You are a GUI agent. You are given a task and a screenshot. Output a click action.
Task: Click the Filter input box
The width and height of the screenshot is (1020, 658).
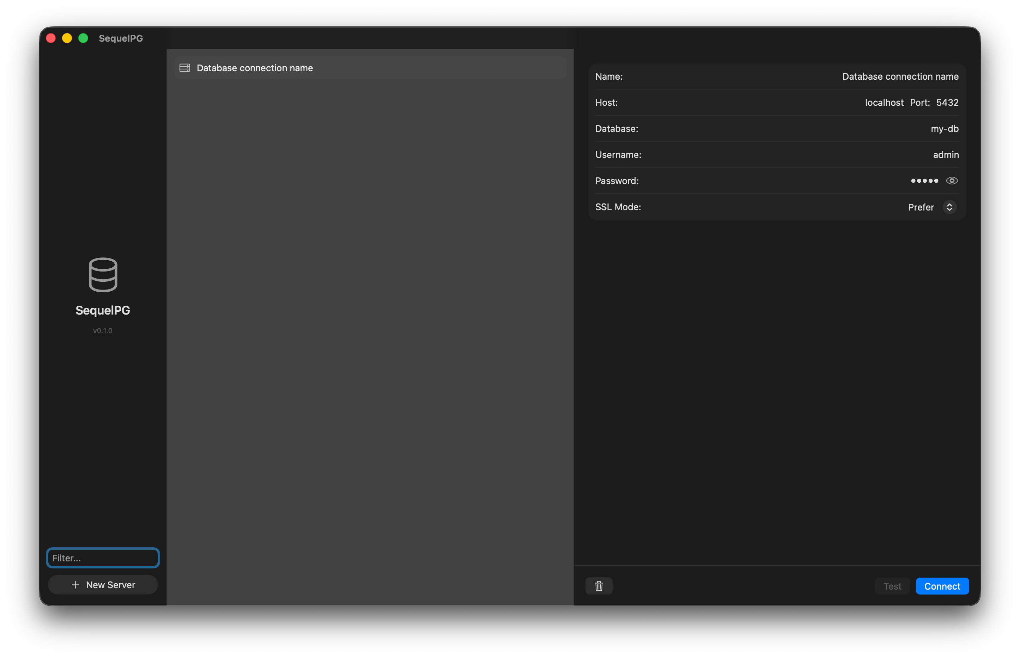click(x=103, y=558)
